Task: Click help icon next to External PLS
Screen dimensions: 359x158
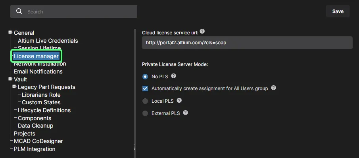Action: coord(186,113)
